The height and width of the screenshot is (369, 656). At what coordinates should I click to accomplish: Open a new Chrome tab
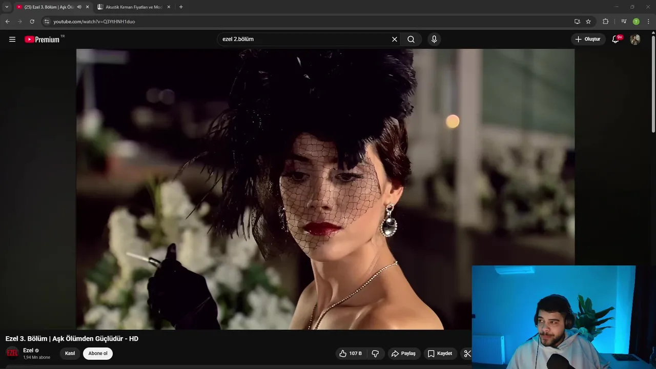(x=181, y=7)
